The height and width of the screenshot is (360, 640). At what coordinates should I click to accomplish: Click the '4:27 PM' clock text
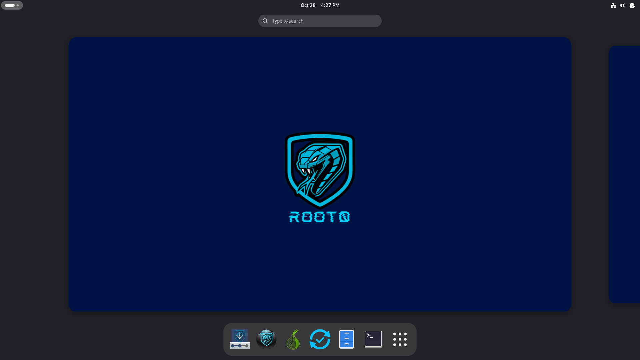330,5
